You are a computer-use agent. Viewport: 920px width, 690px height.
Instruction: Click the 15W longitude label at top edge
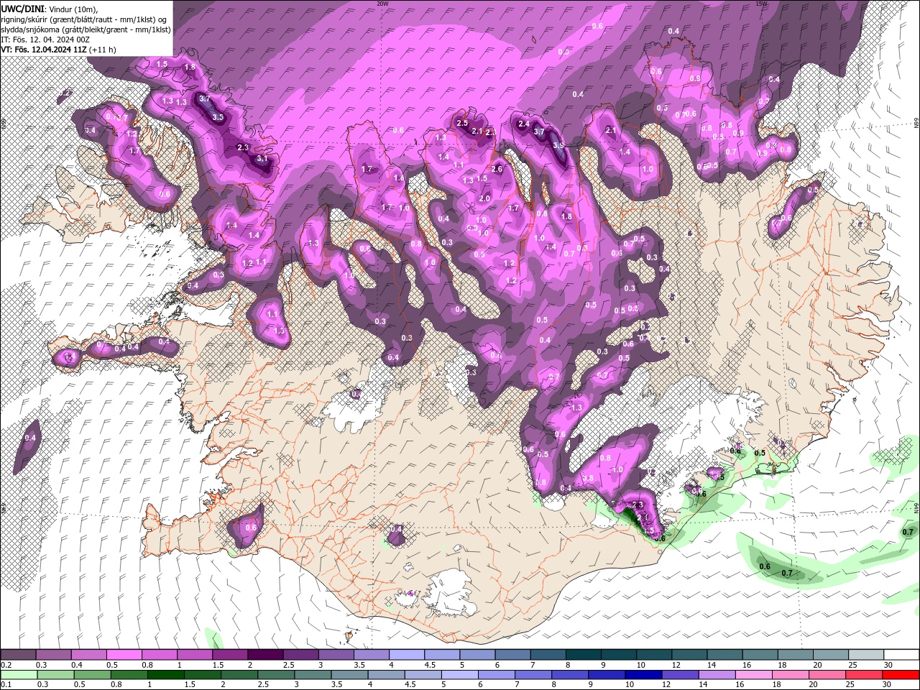[x=762, y=4]
